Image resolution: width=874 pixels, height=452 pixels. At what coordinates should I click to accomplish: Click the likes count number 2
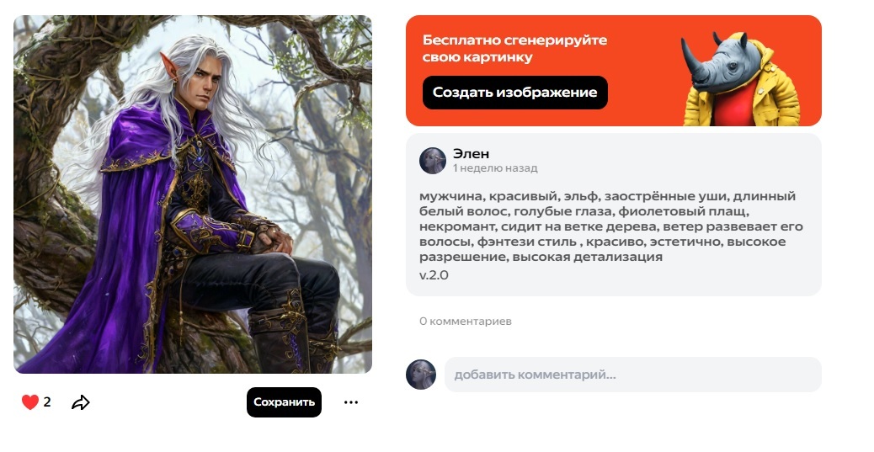point(47,401)
